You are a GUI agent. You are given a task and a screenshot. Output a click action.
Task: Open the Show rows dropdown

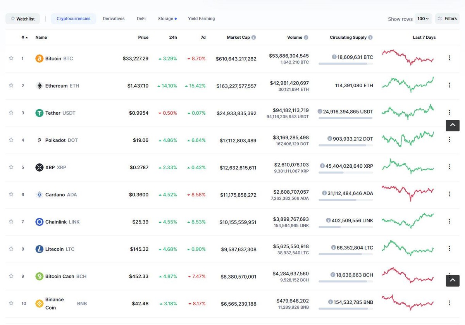[x=422, y=18]
